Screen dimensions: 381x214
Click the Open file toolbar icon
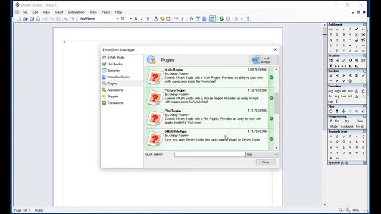pos(25,18)
